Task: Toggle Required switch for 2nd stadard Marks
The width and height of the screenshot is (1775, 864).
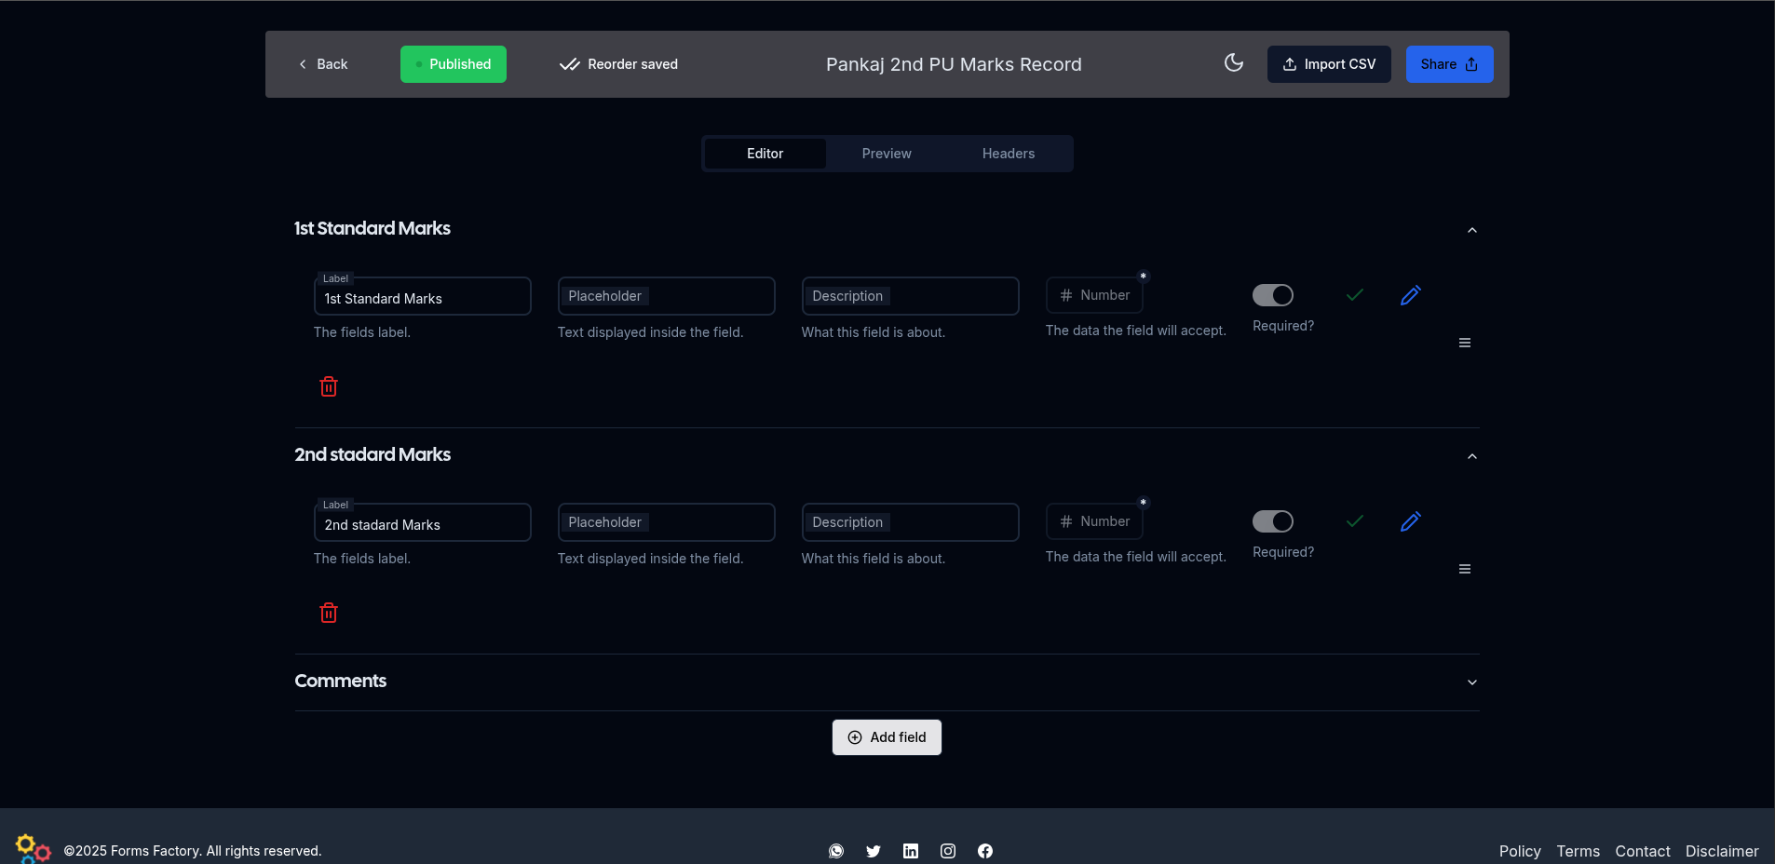Action: point(1272,521)
